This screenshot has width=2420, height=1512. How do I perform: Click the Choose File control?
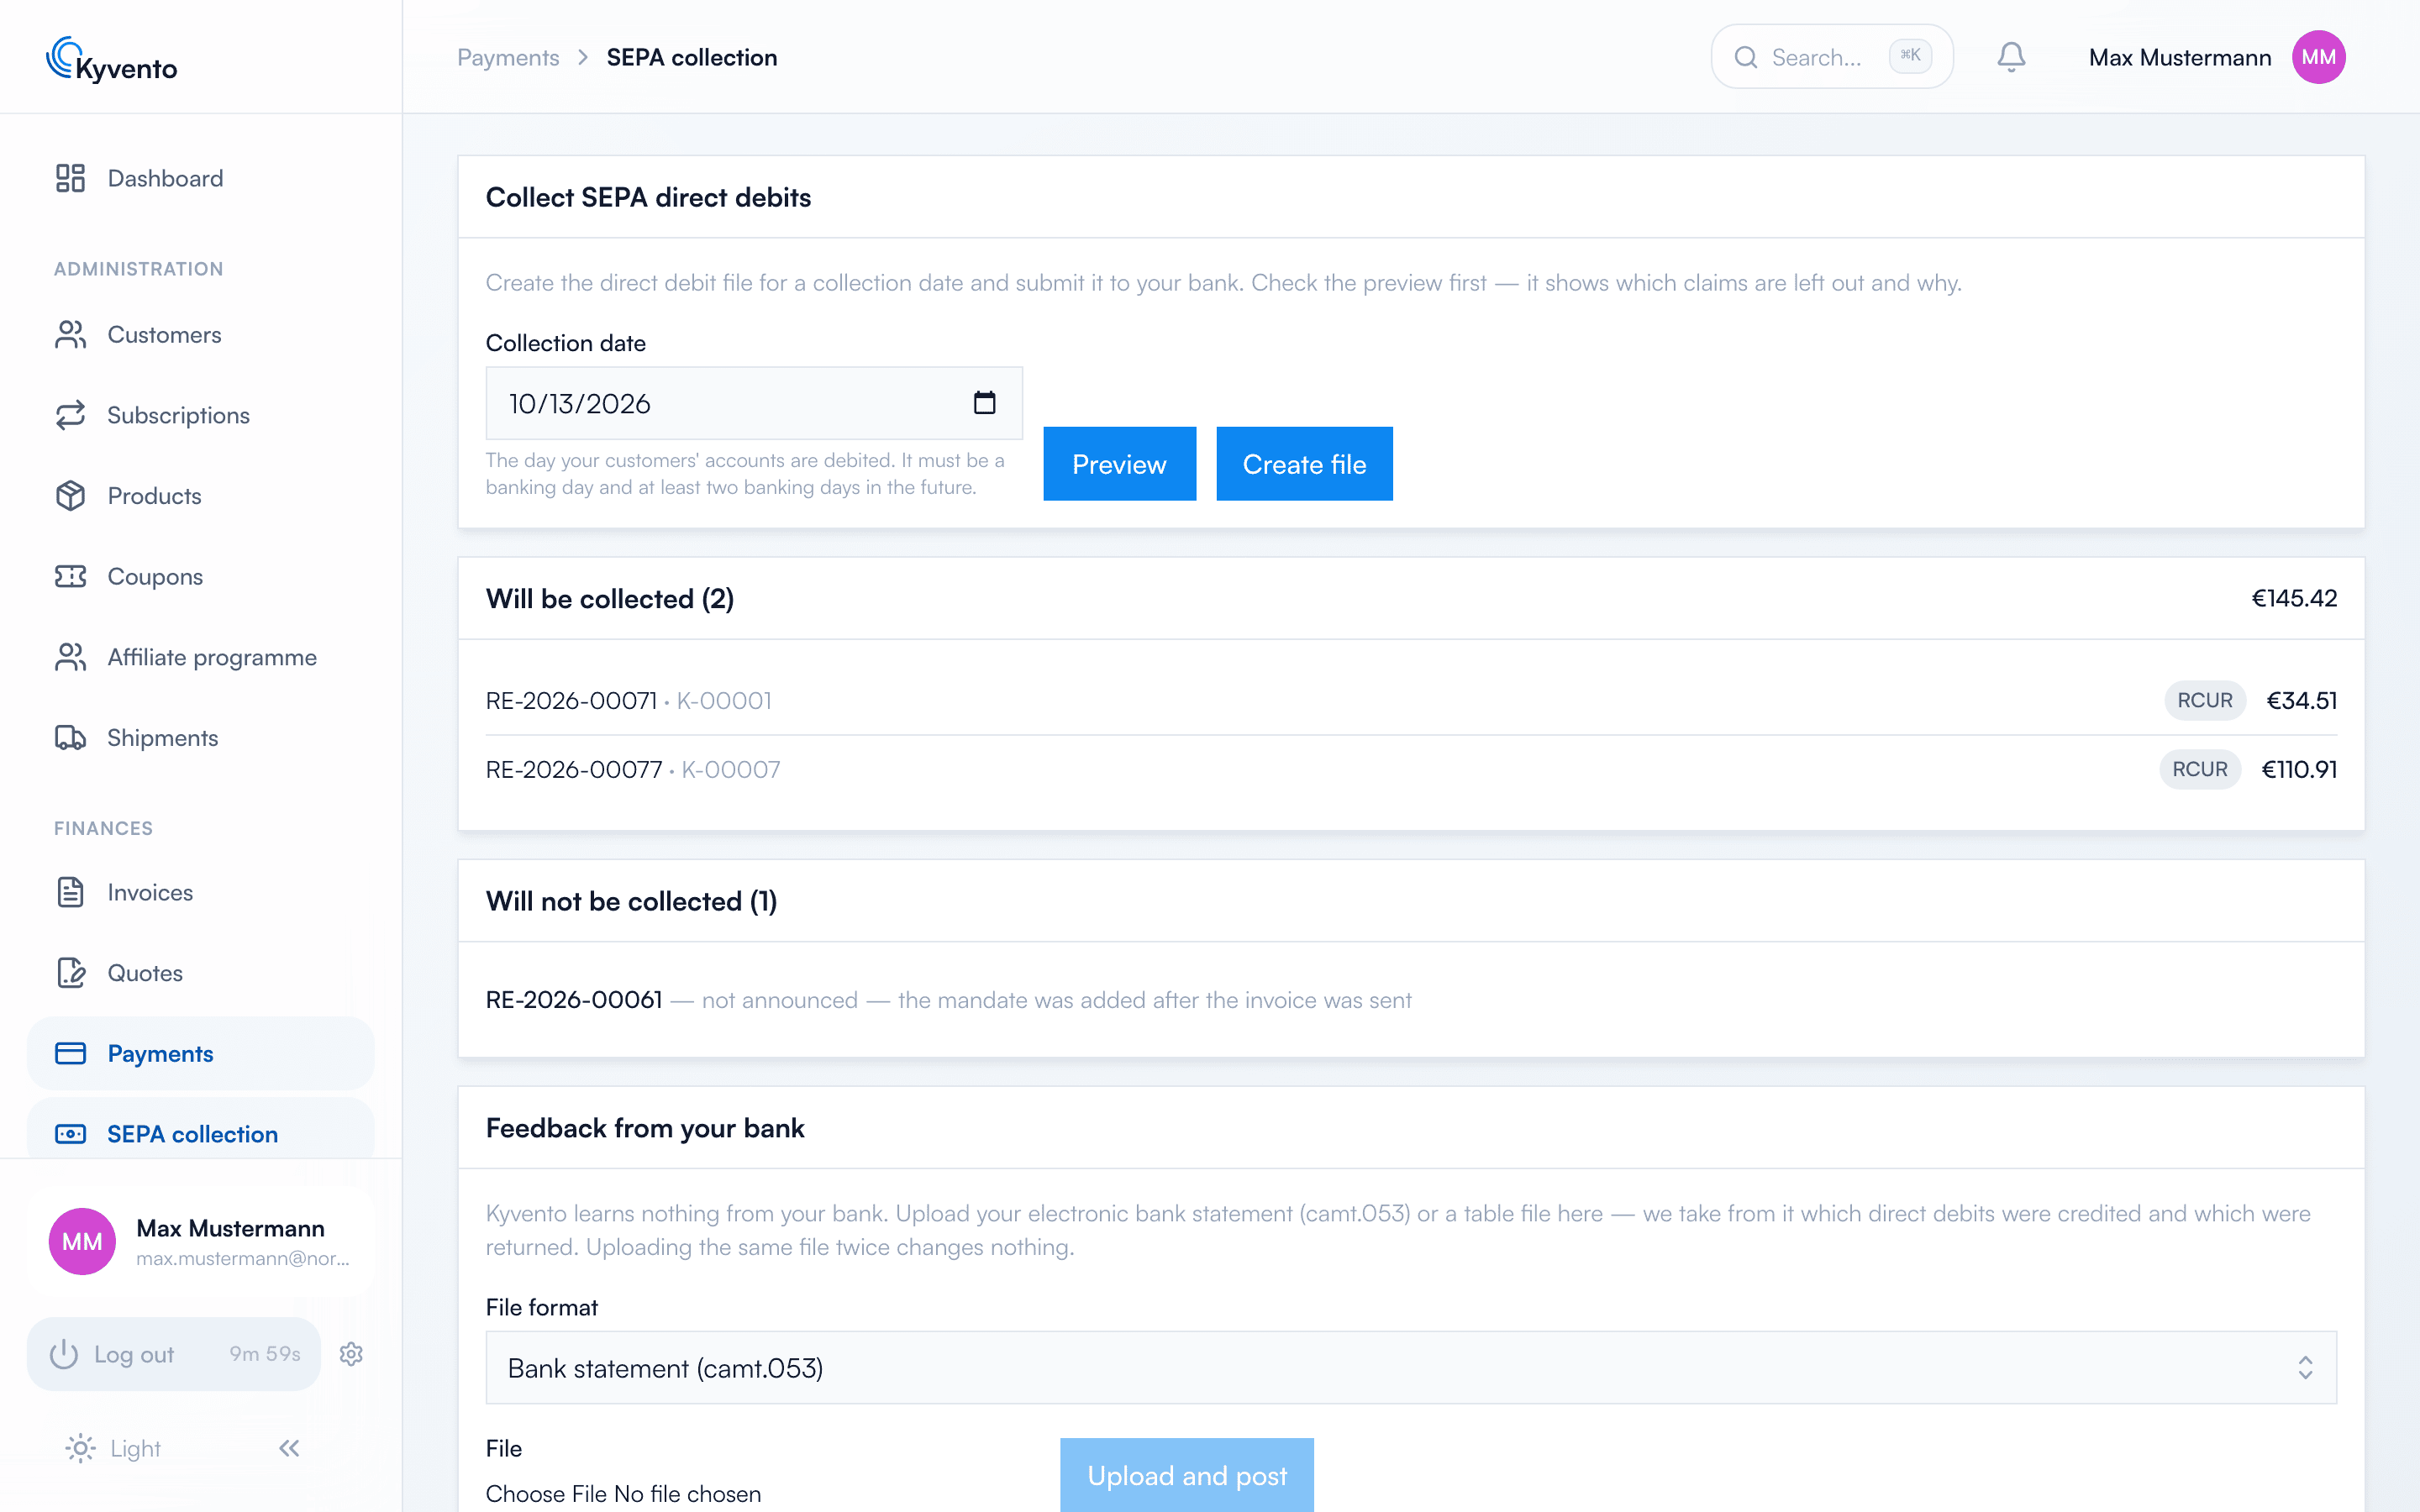coord(623,1493)
